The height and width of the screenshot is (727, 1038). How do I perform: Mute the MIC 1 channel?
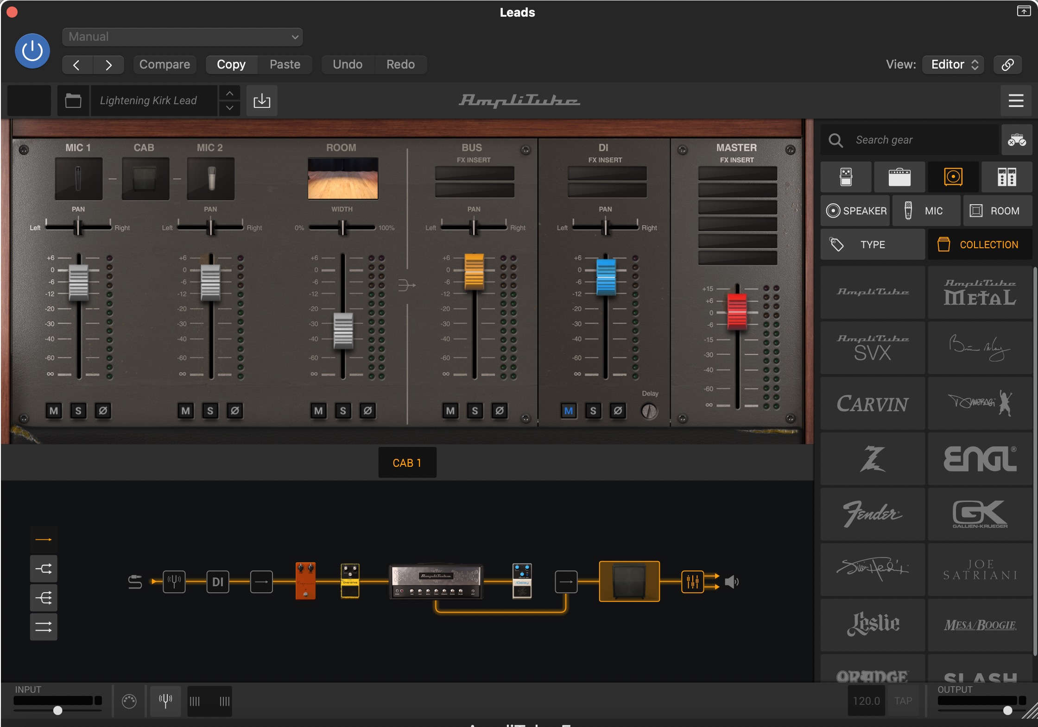tap(54, 411)
